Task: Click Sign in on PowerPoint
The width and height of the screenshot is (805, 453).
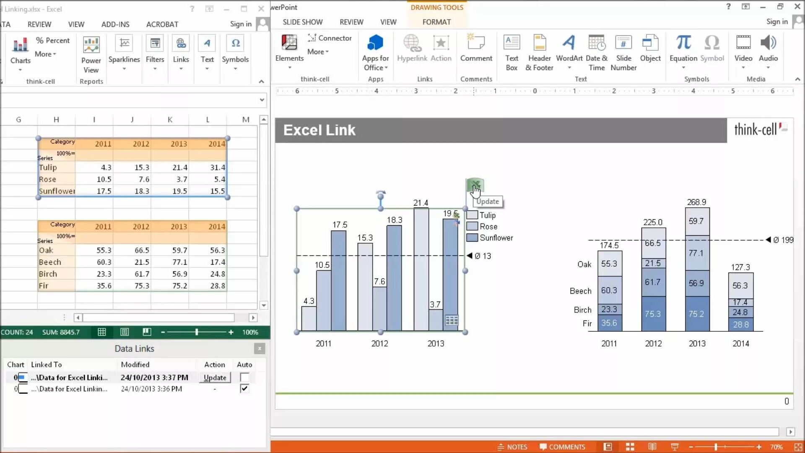Action: click(776, 21)
